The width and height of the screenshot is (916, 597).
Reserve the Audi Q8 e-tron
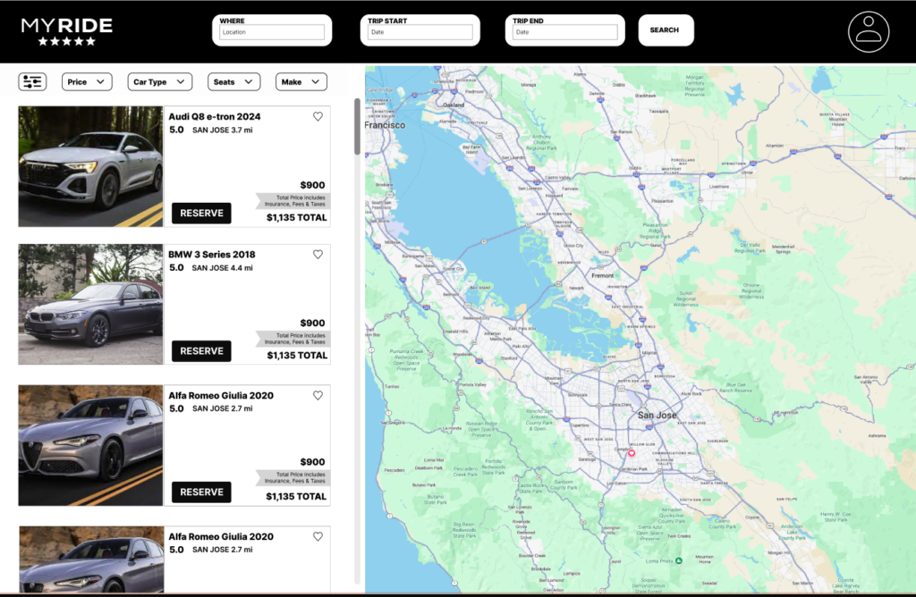(x=201, y=214)
